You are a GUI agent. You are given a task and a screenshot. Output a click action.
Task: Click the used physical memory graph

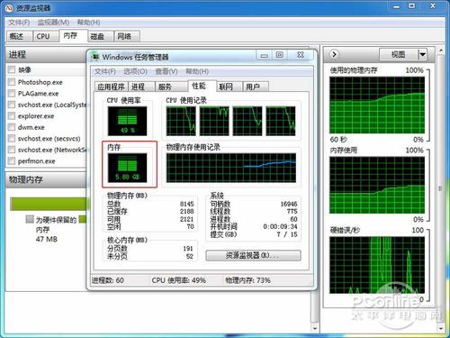(377, 105)
